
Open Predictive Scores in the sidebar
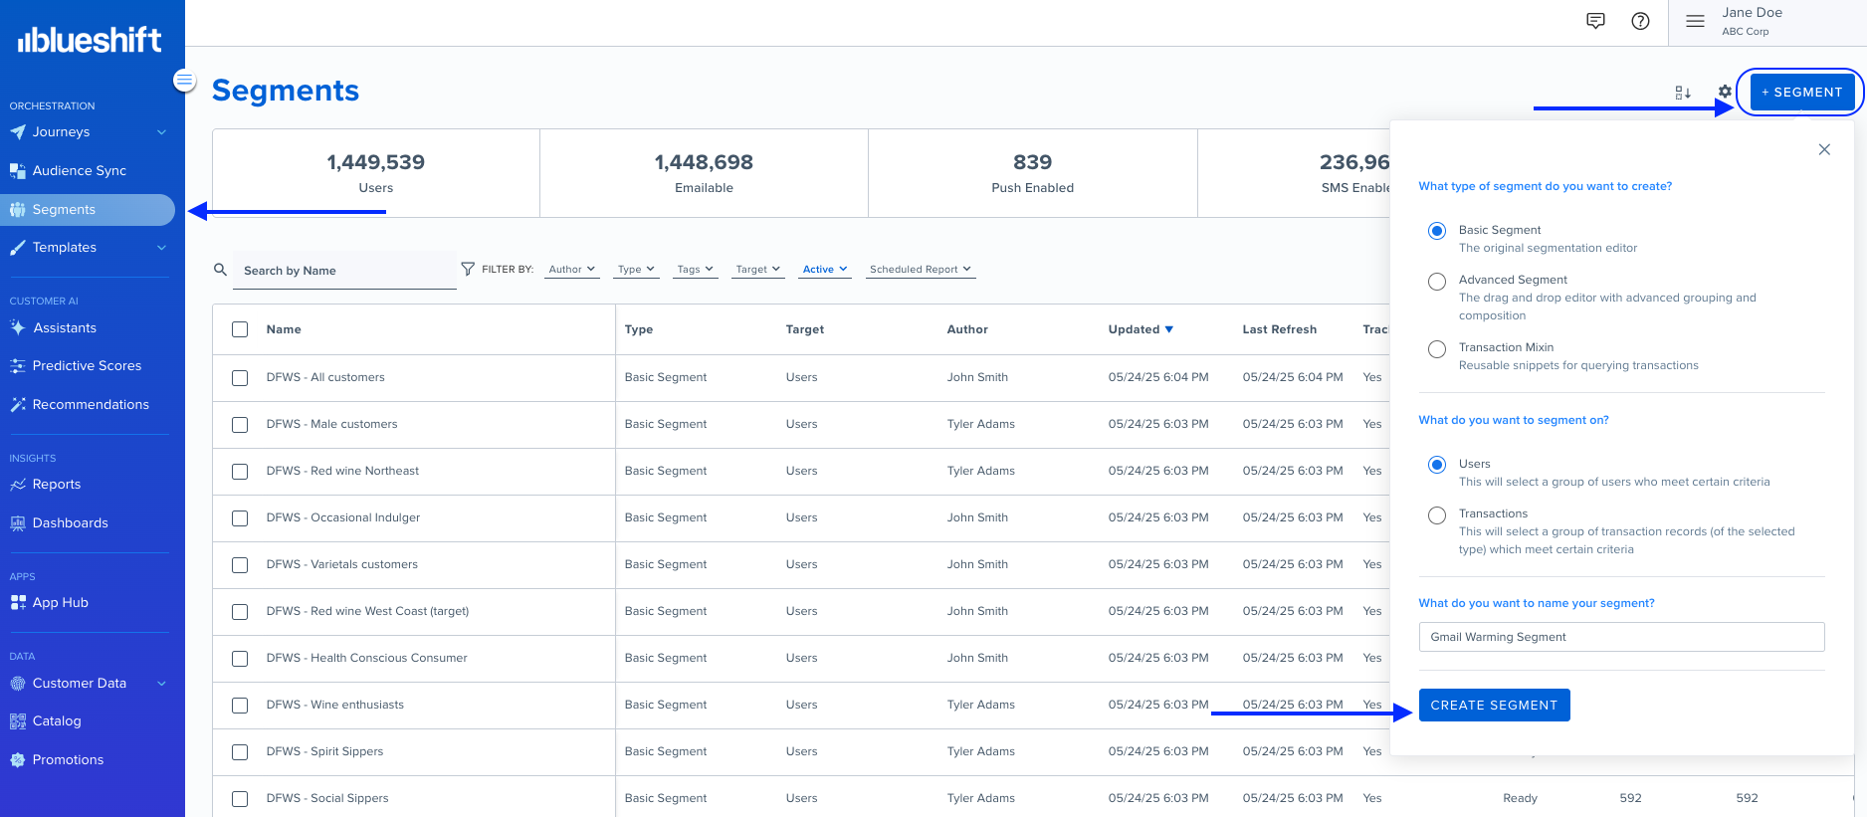pyautogui.click(x=88, y=366)
